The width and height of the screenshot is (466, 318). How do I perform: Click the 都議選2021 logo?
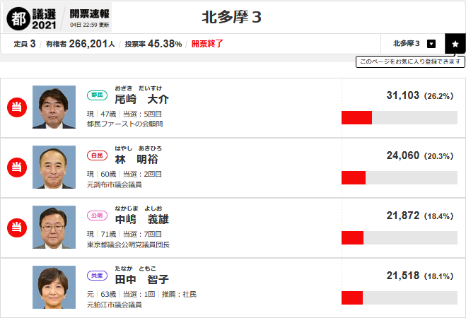tap(33, 17)
